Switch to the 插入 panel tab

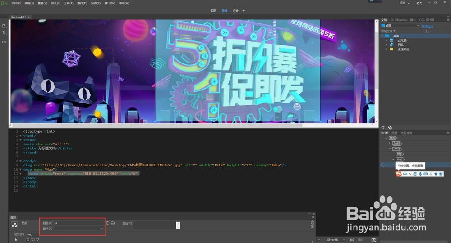point(413,20)
